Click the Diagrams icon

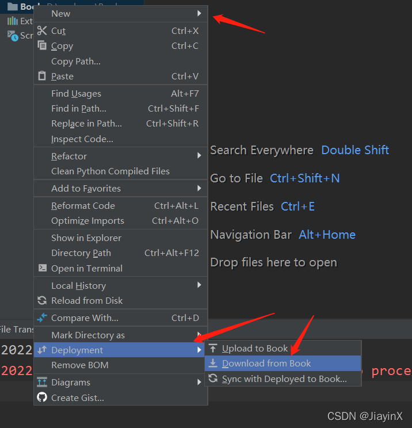coord(42,382)
